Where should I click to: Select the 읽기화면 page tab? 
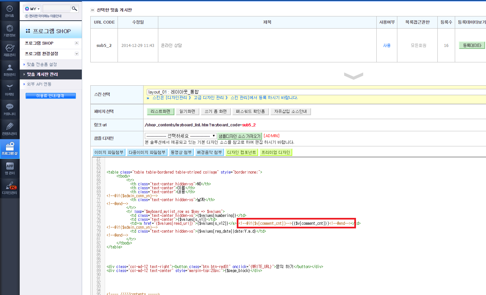(187, 112)
